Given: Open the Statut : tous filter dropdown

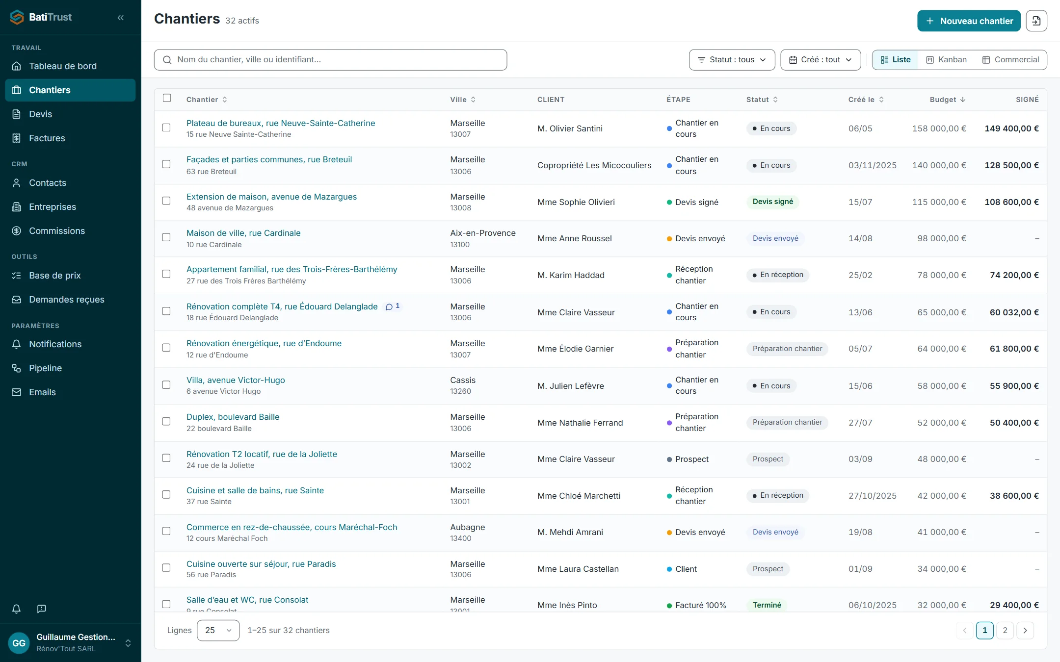Looking at the screenshot, I should click(x=732, y=60).
